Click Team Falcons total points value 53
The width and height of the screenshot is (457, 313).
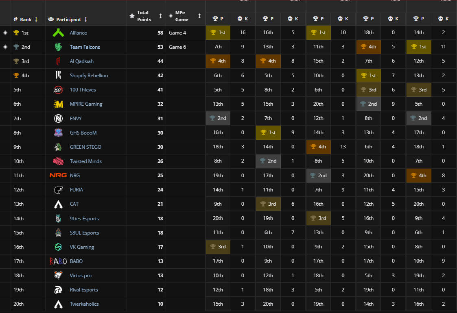pyautogui.click(x=160, y=47)
